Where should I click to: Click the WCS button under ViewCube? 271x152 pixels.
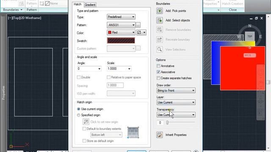[249, 55]
